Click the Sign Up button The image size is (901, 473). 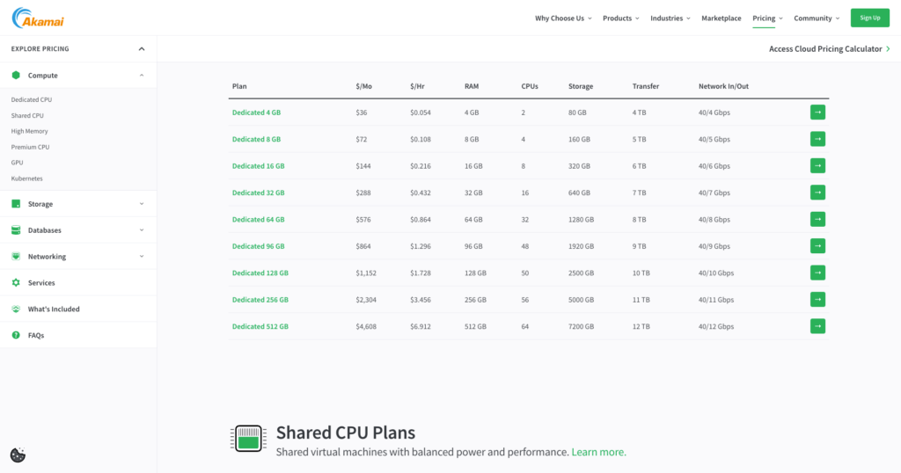869,18
